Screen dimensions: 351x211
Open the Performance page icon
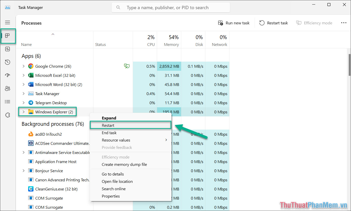click(x=8, y=49)
